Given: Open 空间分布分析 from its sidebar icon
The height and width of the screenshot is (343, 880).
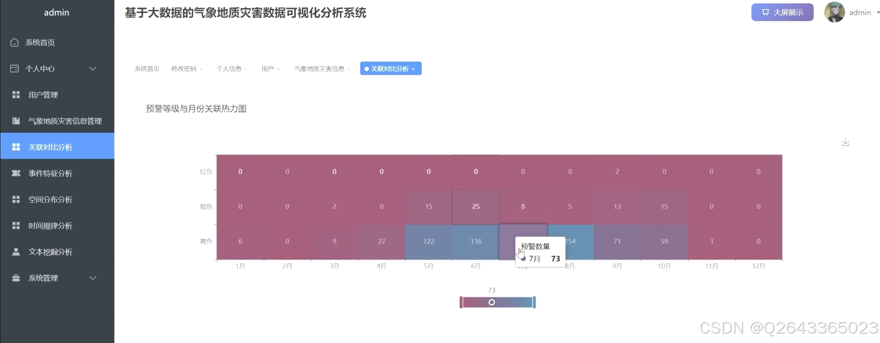Looking at the screenshot, I should pyautogui.click(x=16, y=199).
